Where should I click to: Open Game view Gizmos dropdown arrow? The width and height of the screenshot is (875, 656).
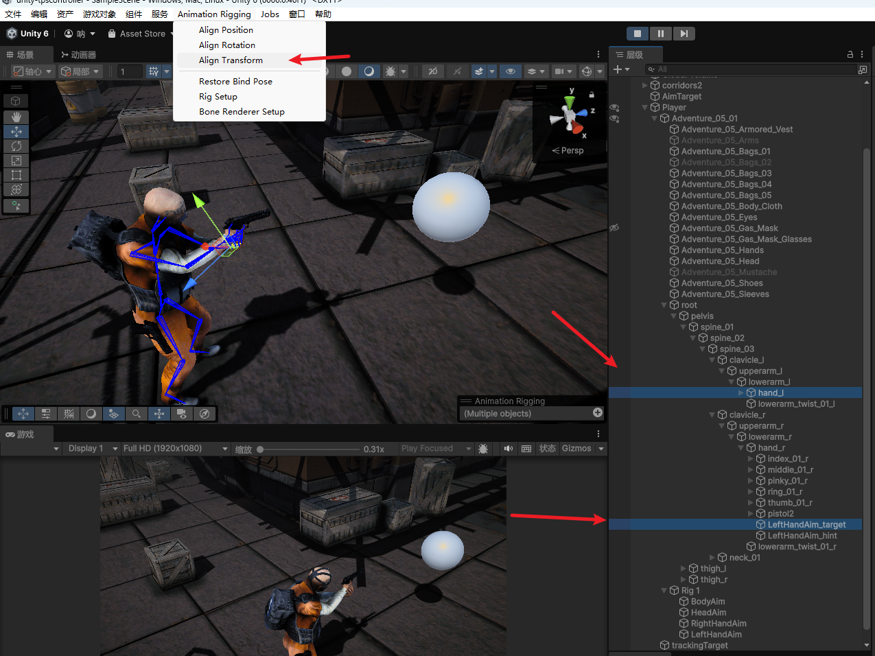[601, 449]
